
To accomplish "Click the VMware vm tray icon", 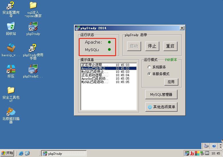I will click(x=207, y=153).
